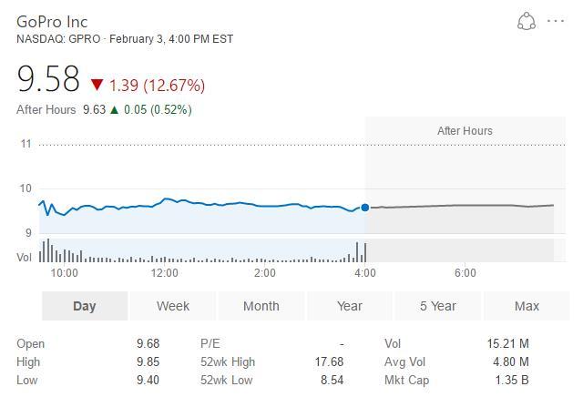The width and height of the screenshot is (583, 397).
Task: Click the 9.58 current price
Action: (48, 79)
